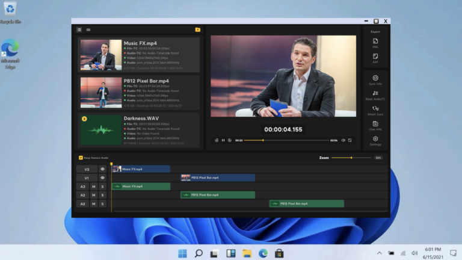The image size is (462, 260).
Task: Mute the A3 audio track
Action: (x=93, y=187)
